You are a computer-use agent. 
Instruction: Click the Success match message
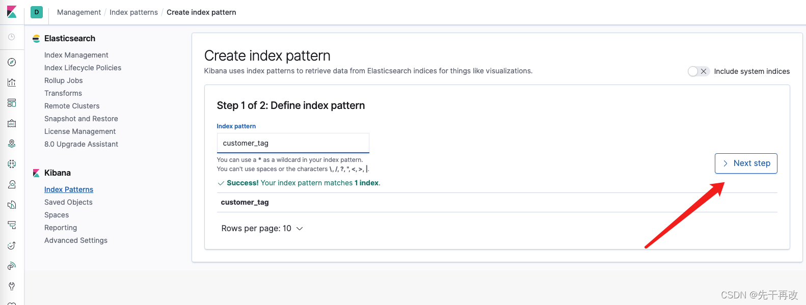click(x=299, y=183)
